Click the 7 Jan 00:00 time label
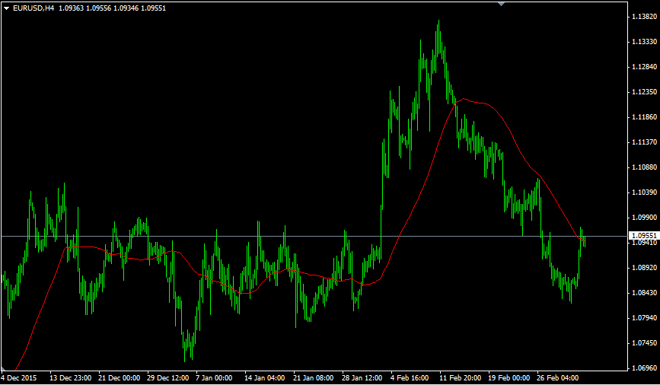Screen dimensions: 660x385 215,378
